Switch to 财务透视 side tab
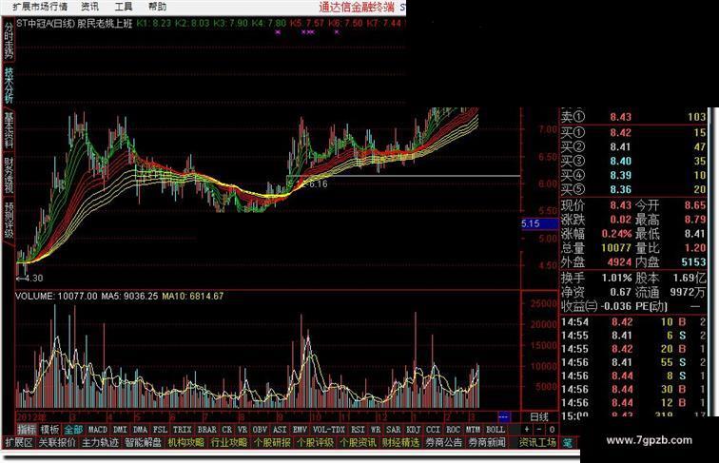 tap(9, 175)
